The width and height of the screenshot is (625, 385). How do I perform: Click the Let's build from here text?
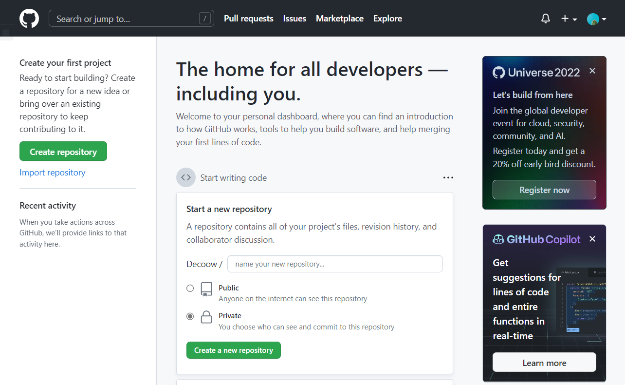[533, 95]
